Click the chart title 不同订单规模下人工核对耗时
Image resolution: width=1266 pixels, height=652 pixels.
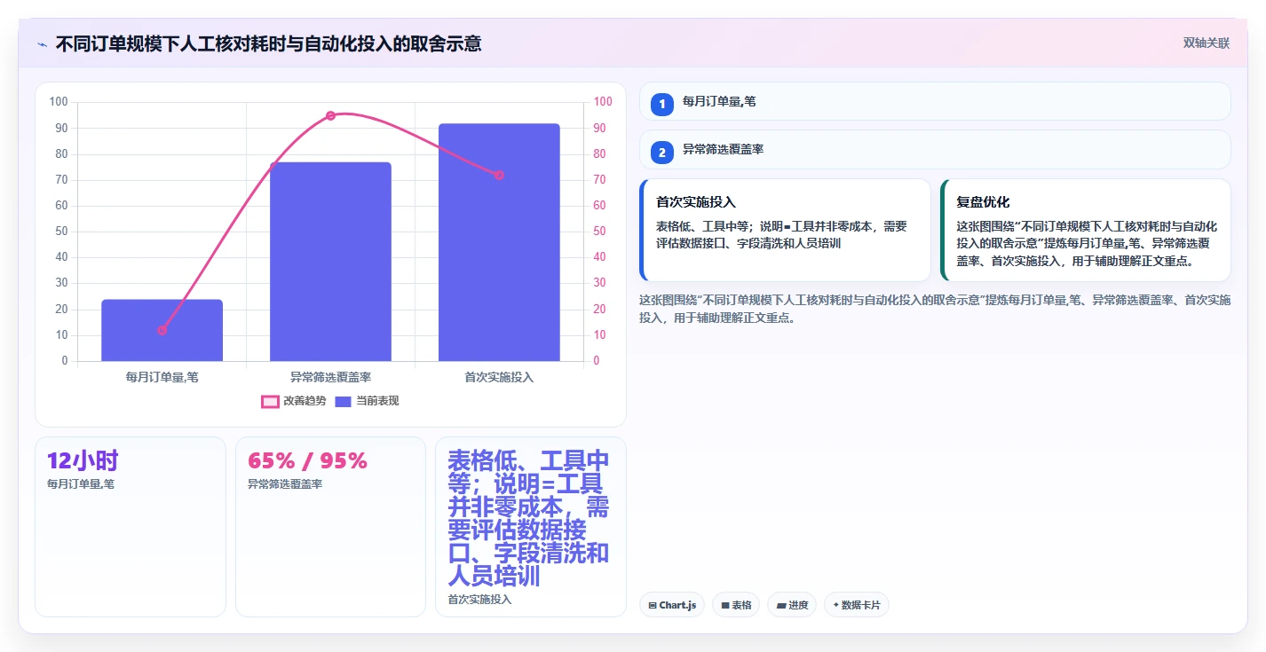tap(268, 43)
